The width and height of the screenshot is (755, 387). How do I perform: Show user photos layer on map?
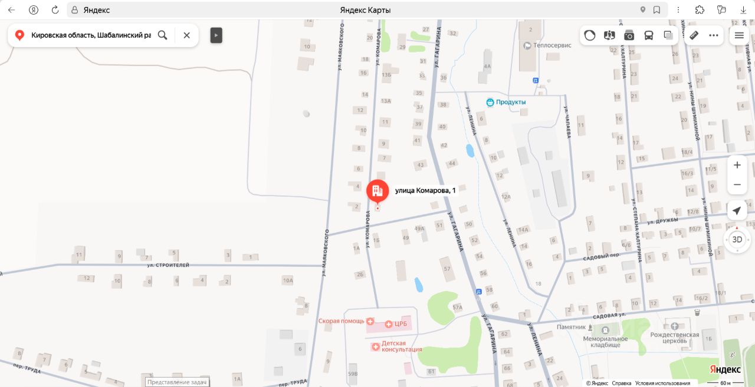629,35
